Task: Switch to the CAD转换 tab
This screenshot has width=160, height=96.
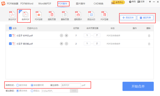Action: pos(98,4)
